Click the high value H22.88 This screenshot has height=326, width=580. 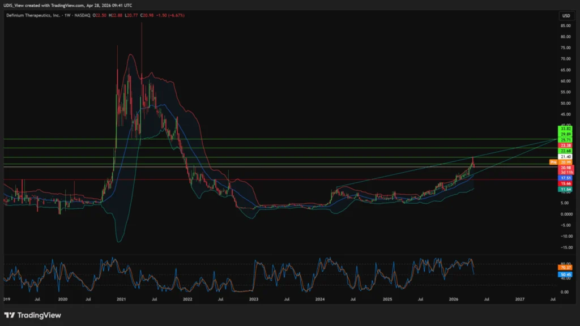(116, 15)
